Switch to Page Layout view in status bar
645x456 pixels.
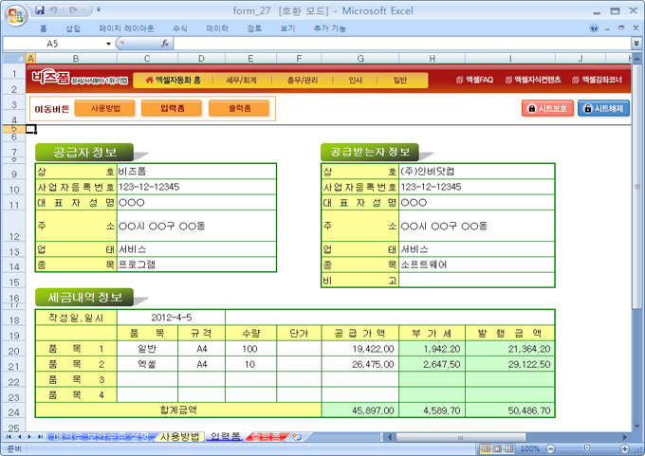[x=498, y=448]
